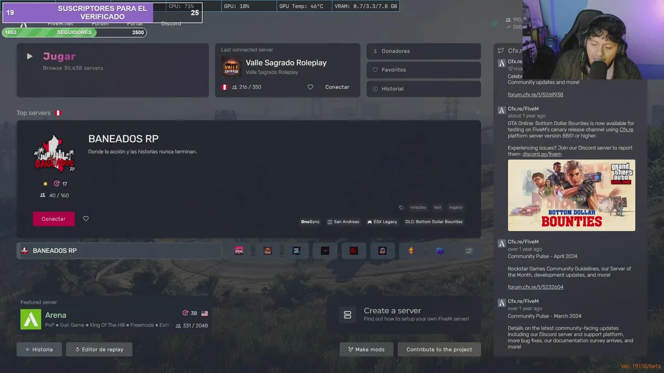Open Cfx.re link in Bottom Dollar post

point(626,130)
